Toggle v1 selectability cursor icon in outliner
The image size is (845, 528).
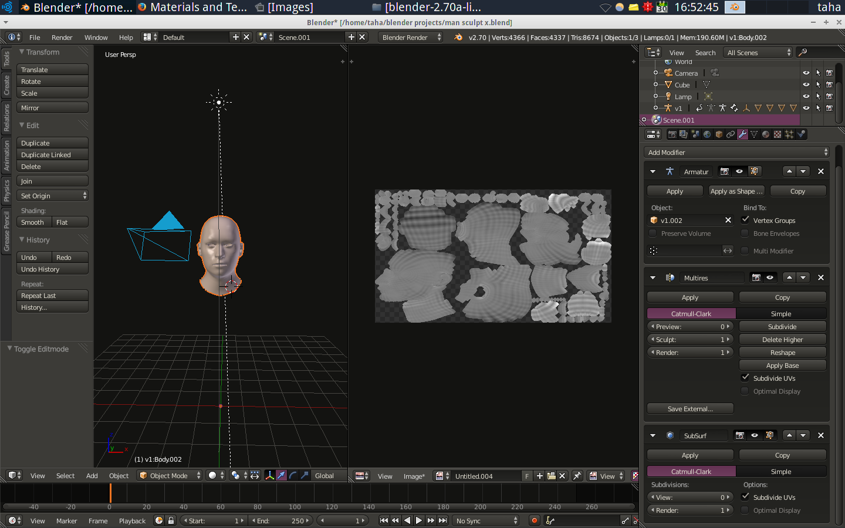pyautogui.click(x=817, y=108)
